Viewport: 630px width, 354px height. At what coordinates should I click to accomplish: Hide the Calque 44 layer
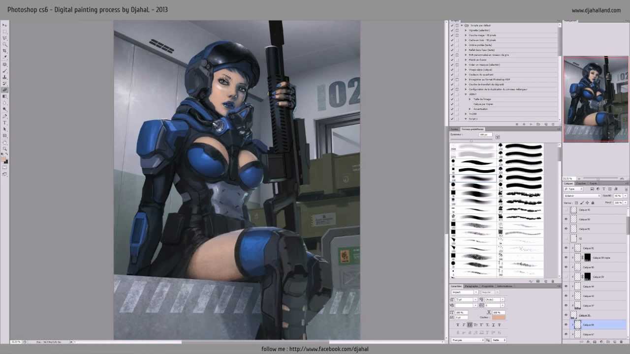pyautogui.click(x=566, y=286)
